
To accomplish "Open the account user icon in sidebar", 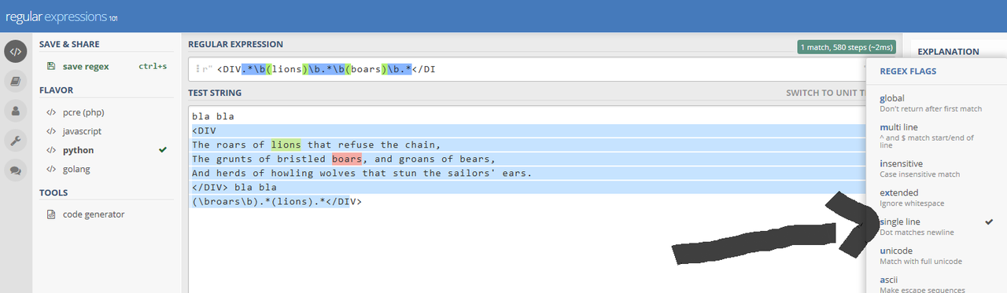I will [16, 111].
